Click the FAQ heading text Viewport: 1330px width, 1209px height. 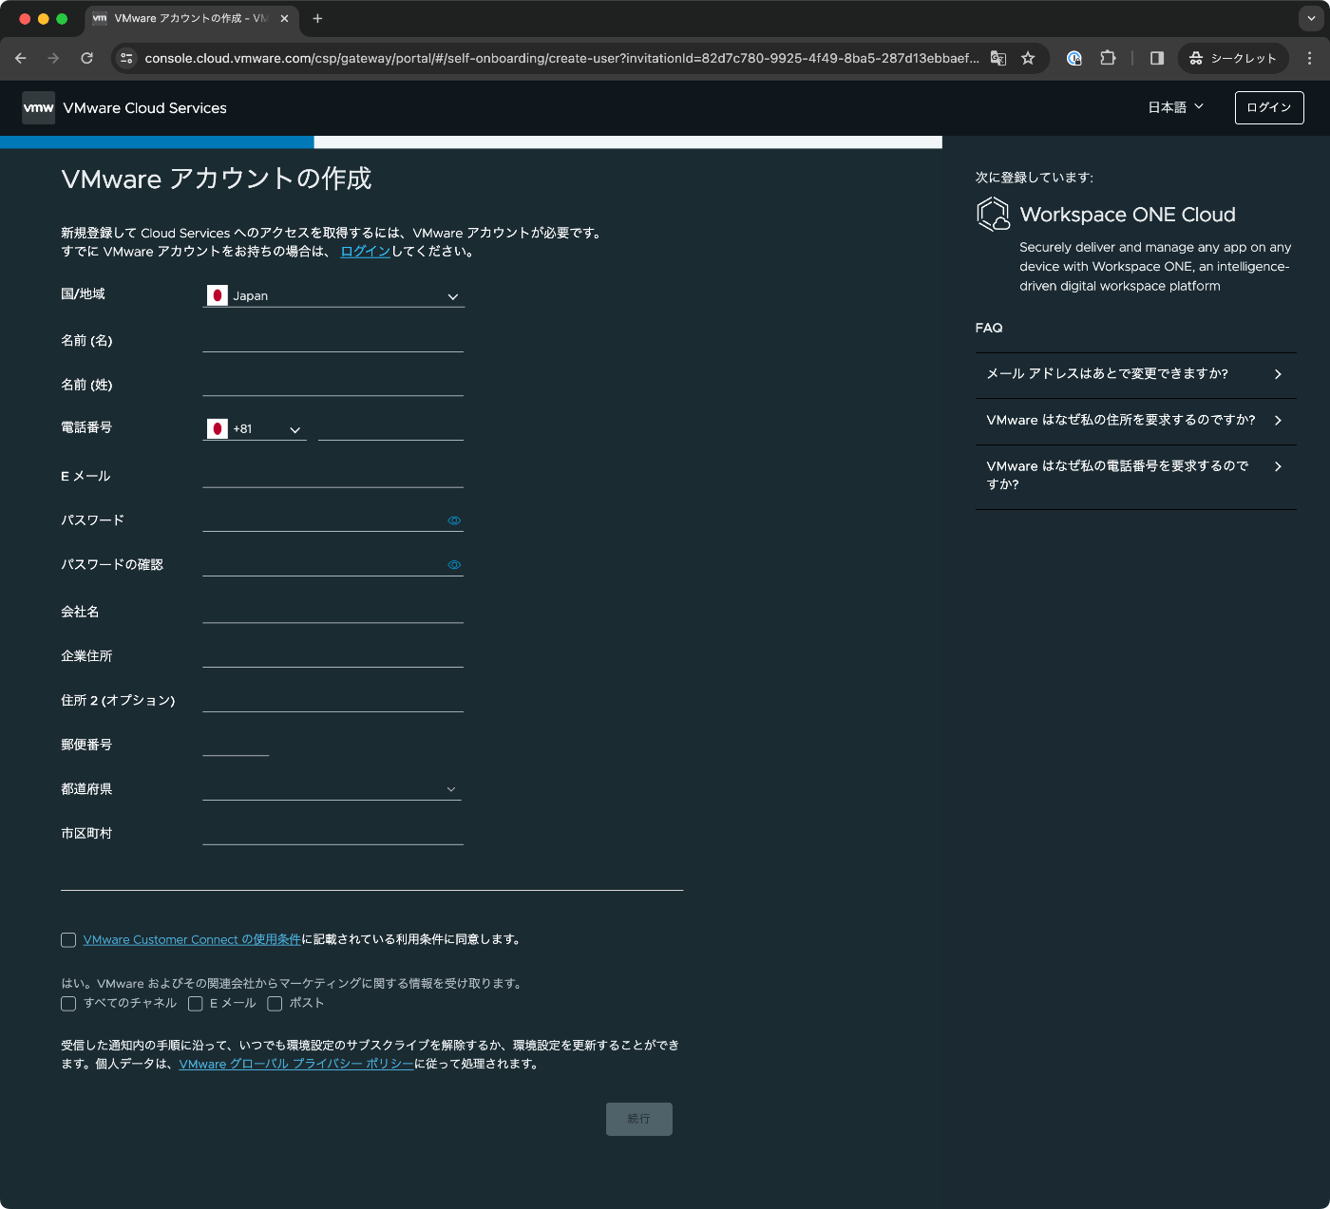(x=989, y=328)
